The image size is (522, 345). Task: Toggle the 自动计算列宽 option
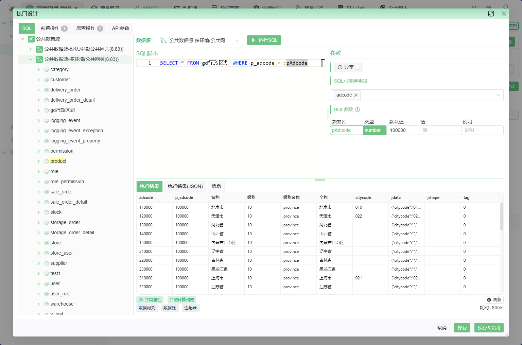pyautogui.click(x=182, y=300)
